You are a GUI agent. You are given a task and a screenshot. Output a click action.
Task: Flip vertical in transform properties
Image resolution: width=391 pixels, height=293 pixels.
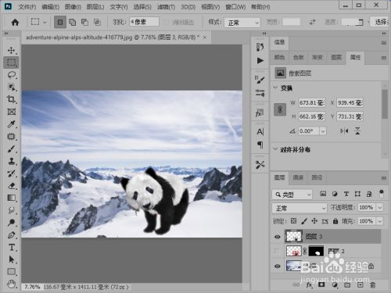coord(357,131)
